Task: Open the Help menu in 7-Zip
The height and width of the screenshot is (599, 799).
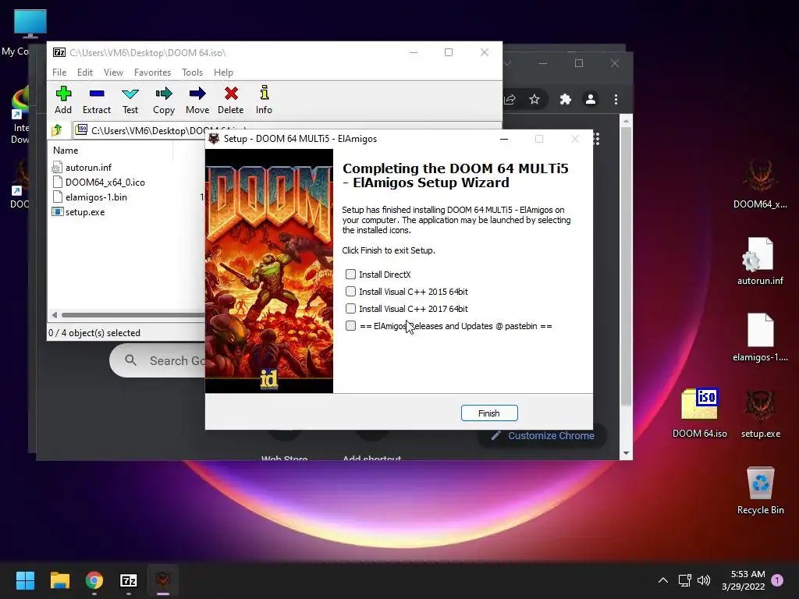Action: pos(223,73)
